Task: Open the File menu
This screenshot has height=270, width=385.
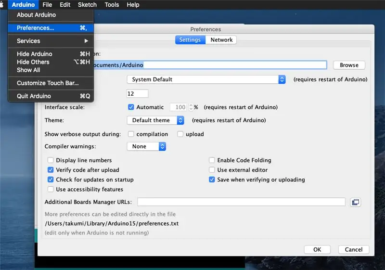Action: coord(47,5)
